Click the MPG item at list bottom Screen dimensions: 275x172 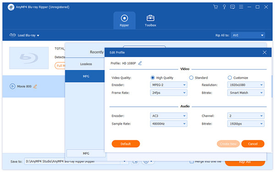(x=86, y=153)
